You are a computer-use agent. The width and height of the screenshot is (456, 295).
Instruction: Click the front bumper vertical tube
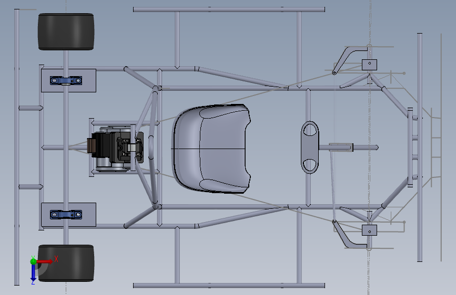click(x=420, y=147)
